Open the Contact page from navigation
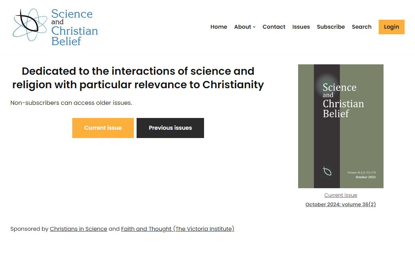 pyautogui.click(x=274, y=27)
